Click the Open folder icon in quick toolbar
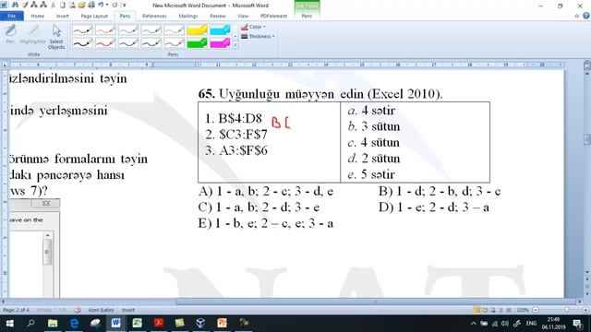The image size is (591, 332). click(x=81, y=5)
